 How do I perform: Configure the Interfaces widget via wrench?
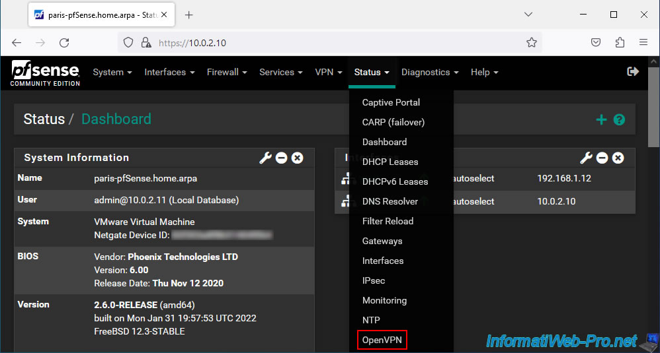[586, 158]
